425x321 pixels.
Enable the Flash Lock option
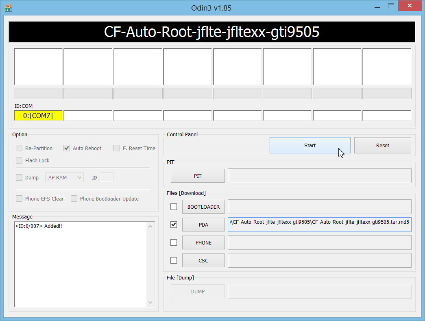click(19, 160)
